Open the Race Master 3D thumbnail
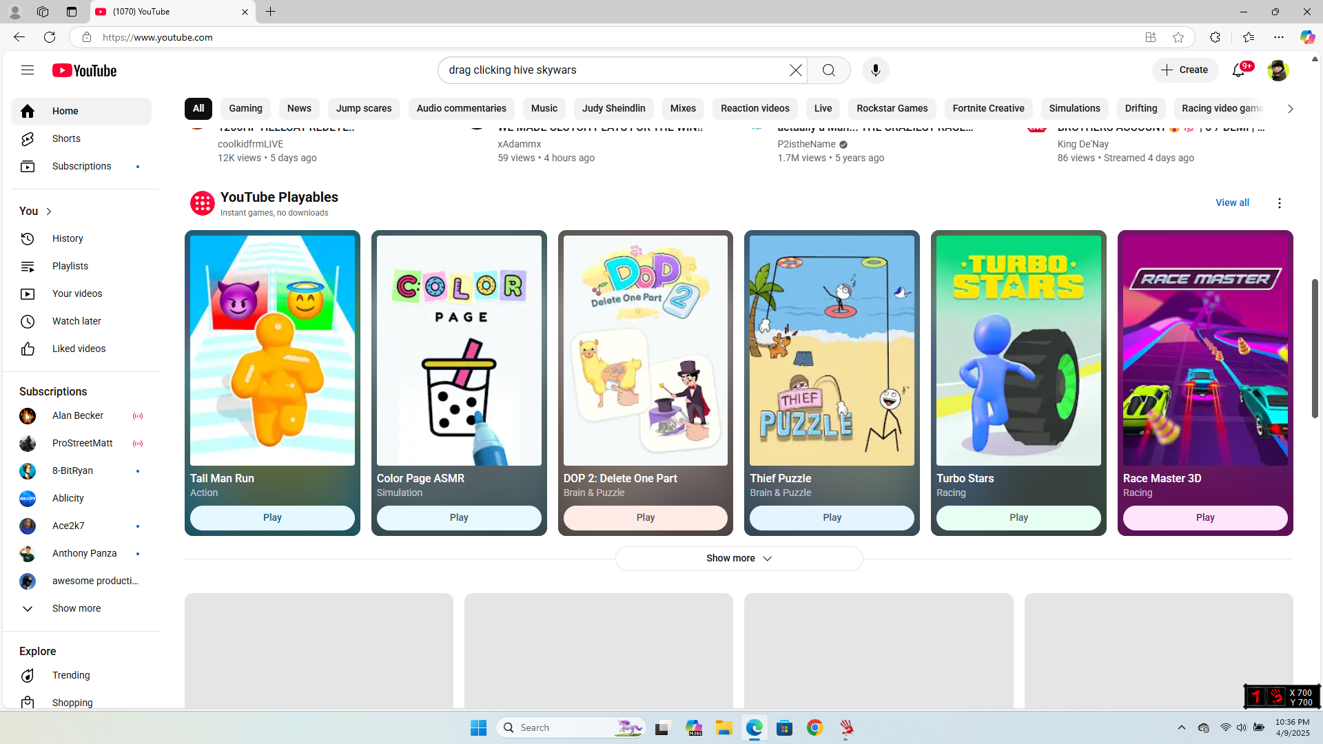Image resolution: width=1323 pixels, height=744 pixels. (1205, 351)
